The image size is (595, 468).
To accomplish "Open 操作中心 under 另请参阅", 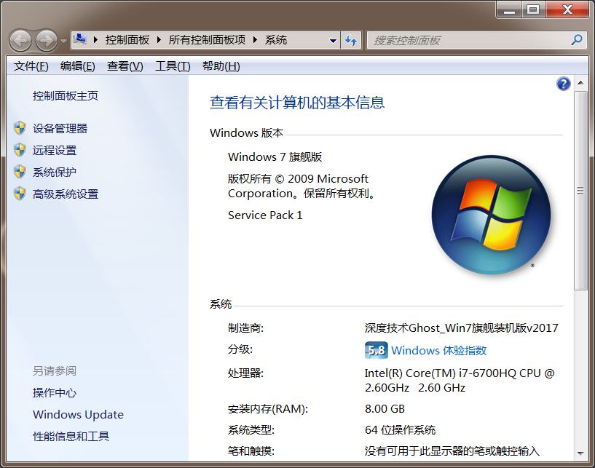I will [55, 392].
